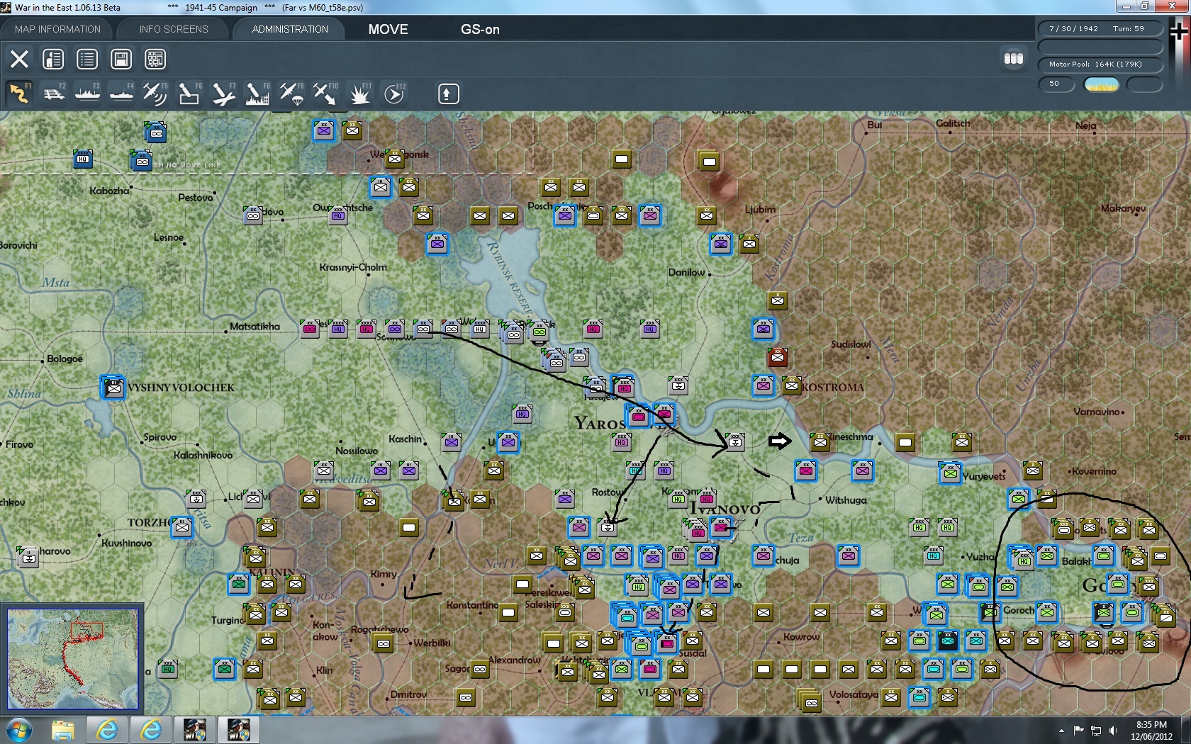Click the up-arrow toolbar button

tap(448, 94)
